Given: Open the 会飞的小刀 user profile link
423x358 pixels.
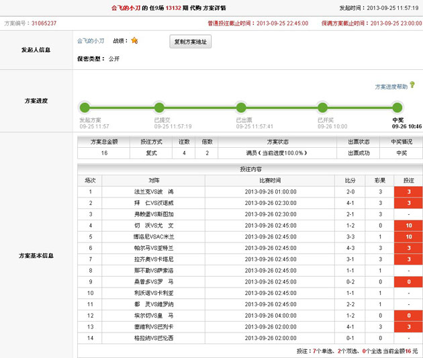Looking at the screenshot, I should (x=91, y=41).
